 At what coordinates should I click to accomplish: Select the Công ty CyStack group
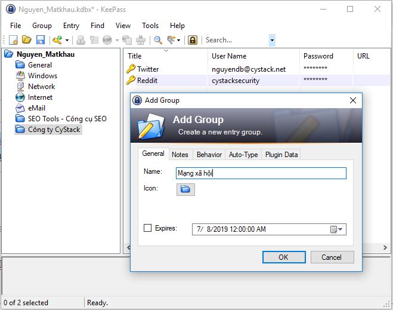54,130
